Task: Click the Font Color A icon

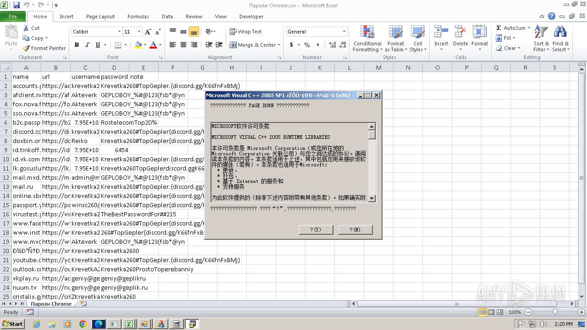Action: coord(153,45)
